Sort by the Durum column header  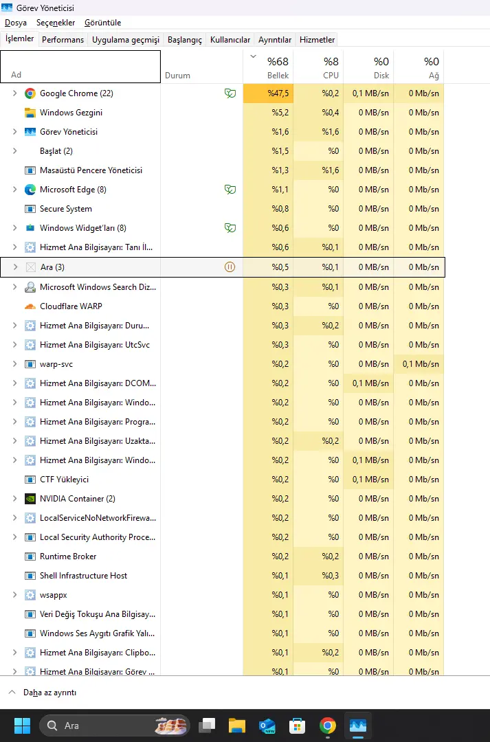pos(201,67)
